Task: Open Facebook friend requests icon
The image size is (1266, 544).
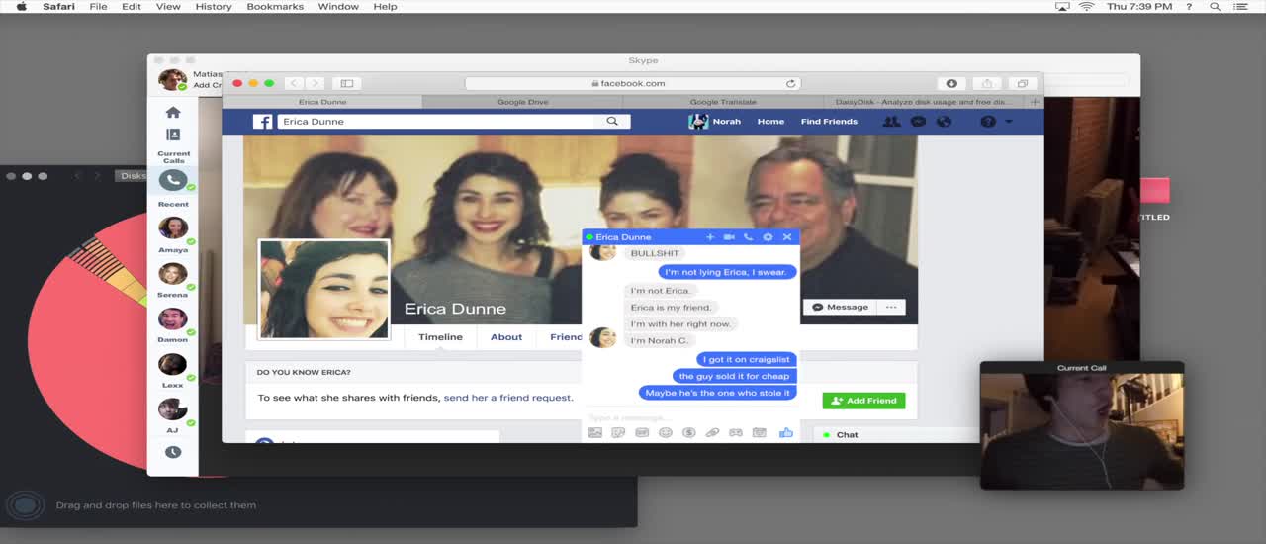Action: (x=891, y=122)
